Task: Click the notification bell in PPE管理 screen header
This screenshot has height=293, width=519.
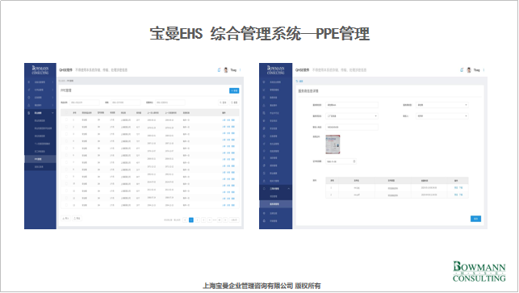Action: [219, 70]
